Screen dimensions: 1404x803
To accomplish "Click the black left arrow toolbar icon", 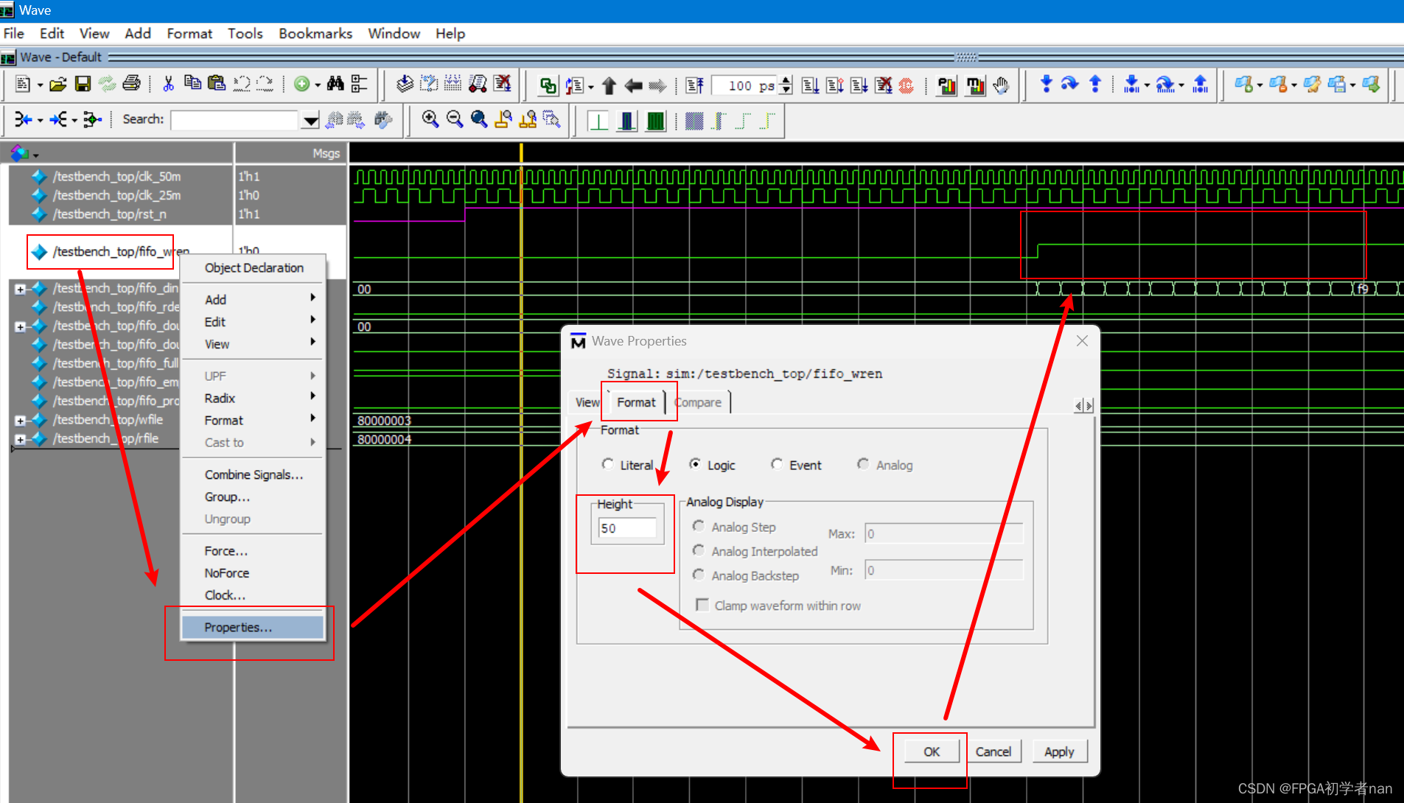I will point(633,85).
